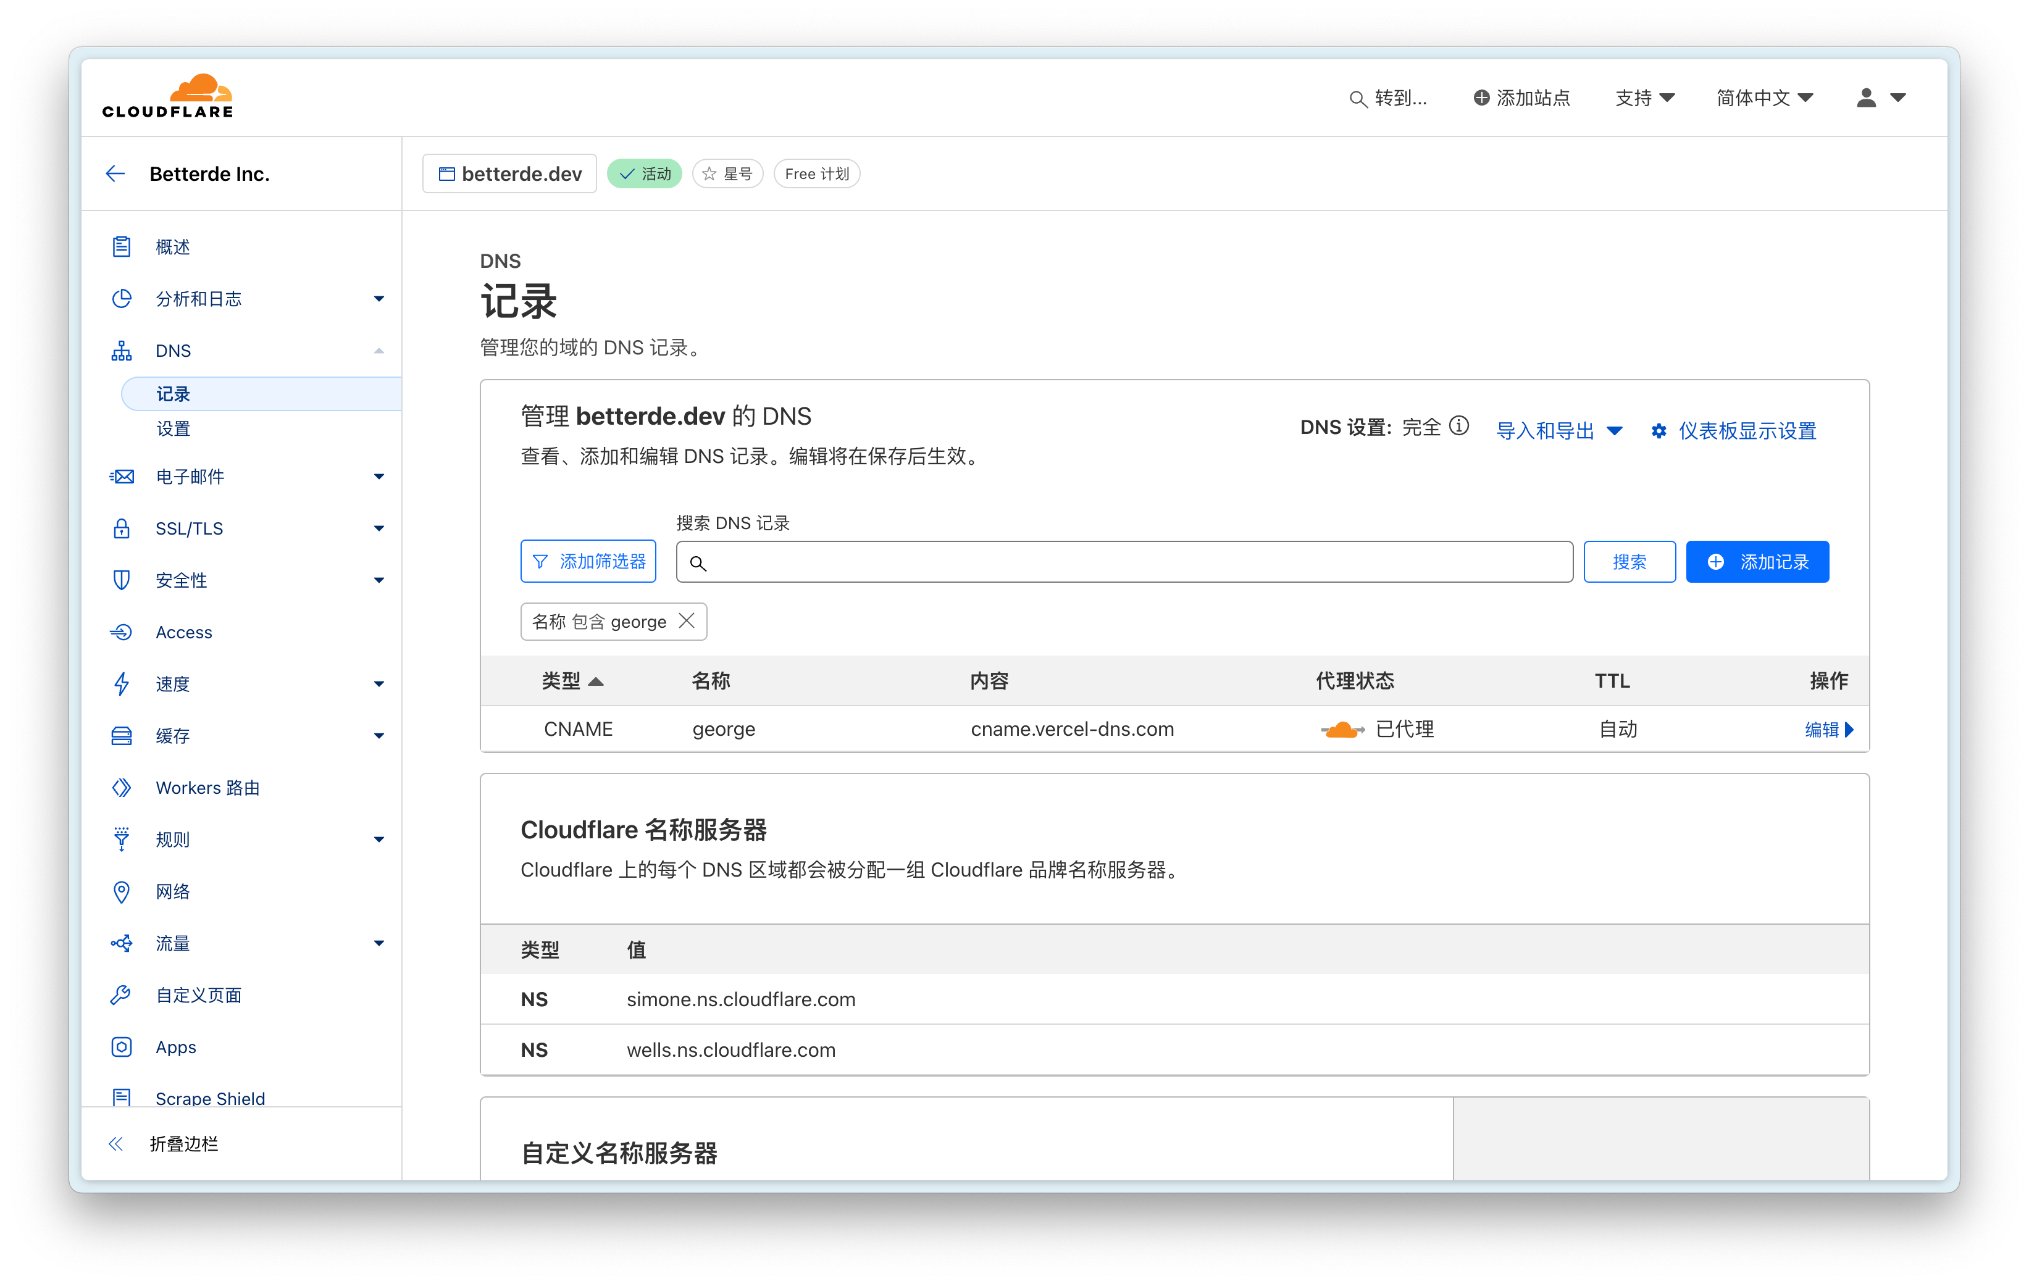Image resolution: width=2029 pixels, height=1284 pixels.
Task: Expand the 电子邮件 sidebar section
Action: (x=379, y=477)
